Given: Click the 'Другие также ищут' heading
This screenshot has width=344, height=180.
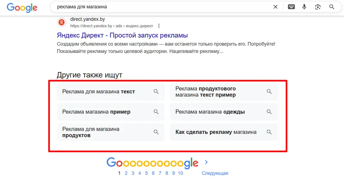Looking at the screenshot, I should point(90,75).
